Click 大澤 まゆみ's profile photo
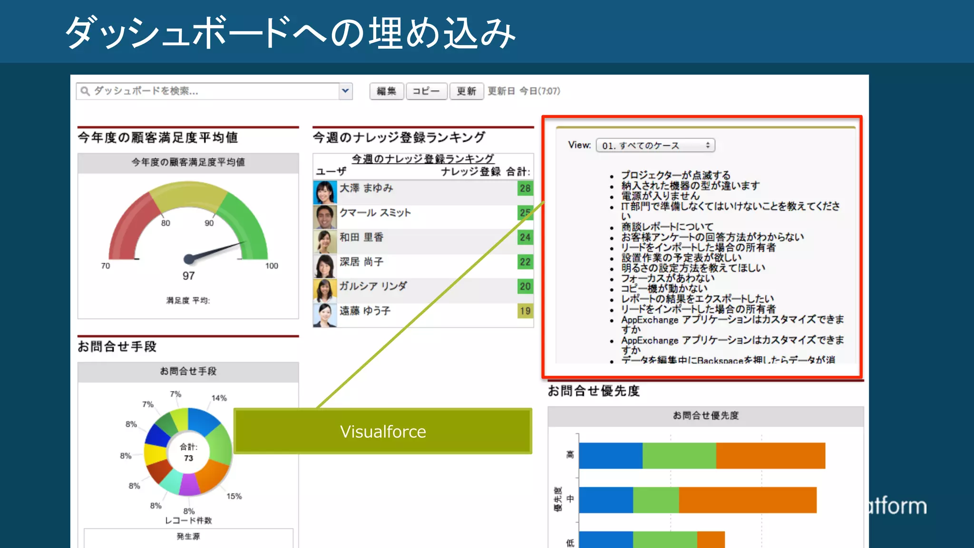 [x=325, y=192]
